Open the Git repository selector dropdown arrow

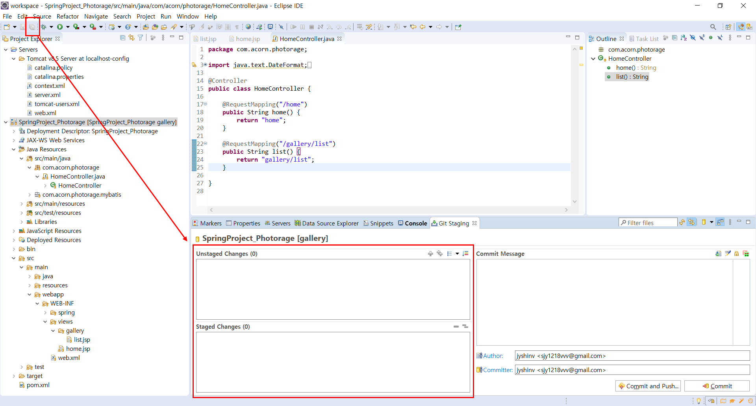click(x=712, y=222)
